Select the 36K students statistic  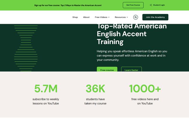[x=95, y=88]
